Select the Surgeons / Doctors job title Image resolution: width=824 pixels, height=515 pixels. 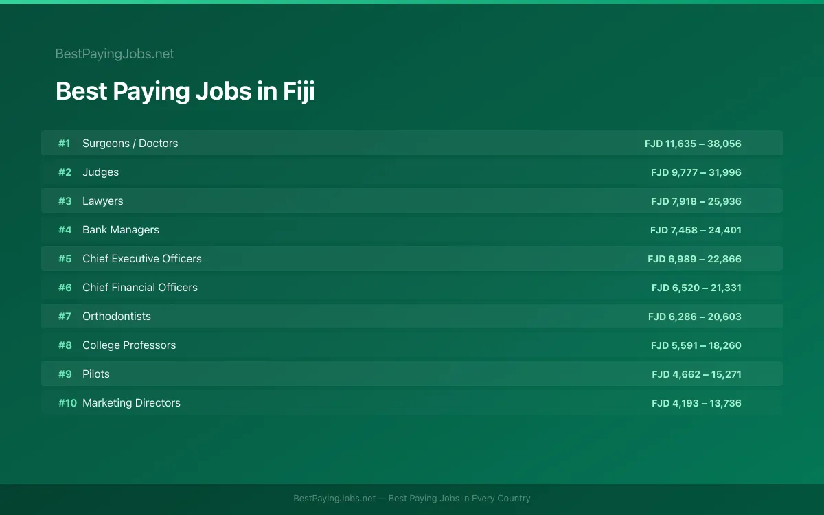pyautogui.click(x=130, y=144)
